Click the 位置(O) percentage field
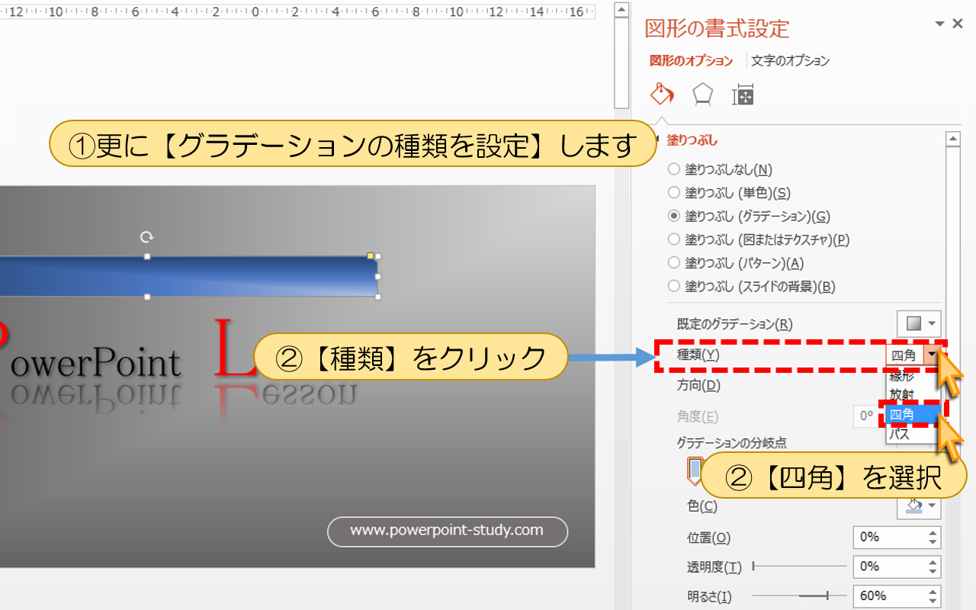Screen dimensions: 976x610 (x=889, y=538)
